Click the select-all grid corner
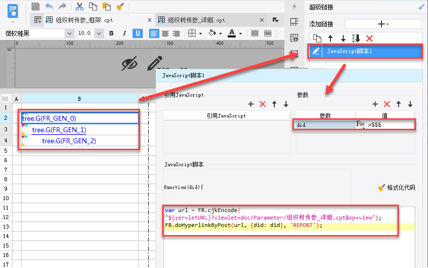428x268 pixels. [5, 99]
